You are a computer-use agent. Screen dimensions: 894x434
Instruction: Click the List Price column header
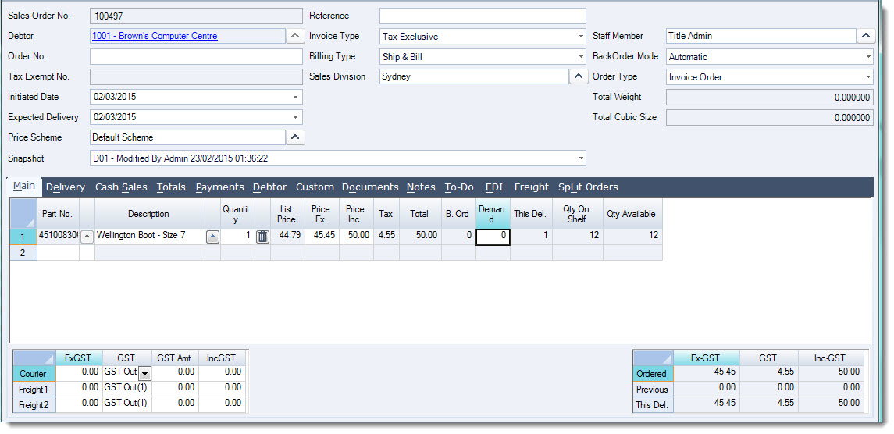coord(287,214)
